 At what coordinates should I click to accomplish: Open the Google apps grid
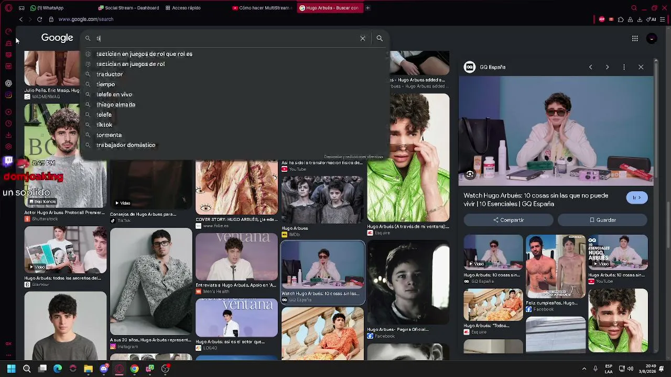[x=635, y=38]
